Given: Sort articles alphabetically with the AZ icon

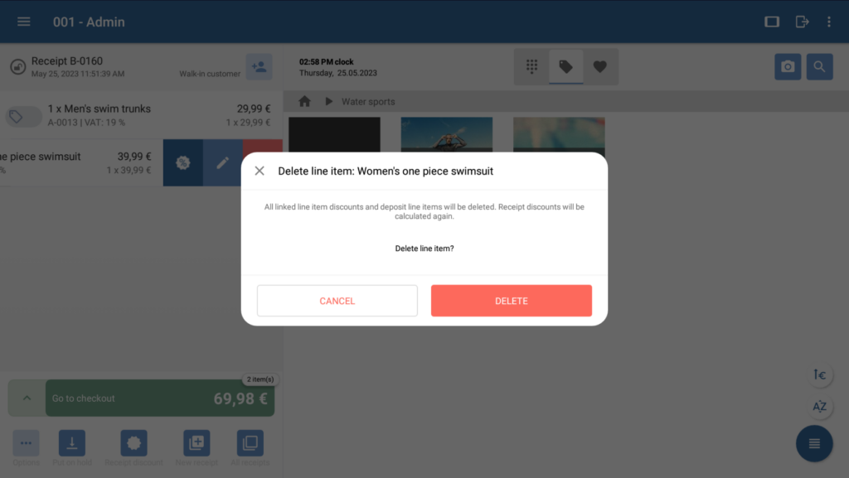Looking at the screenshot, I should (820, 407).
